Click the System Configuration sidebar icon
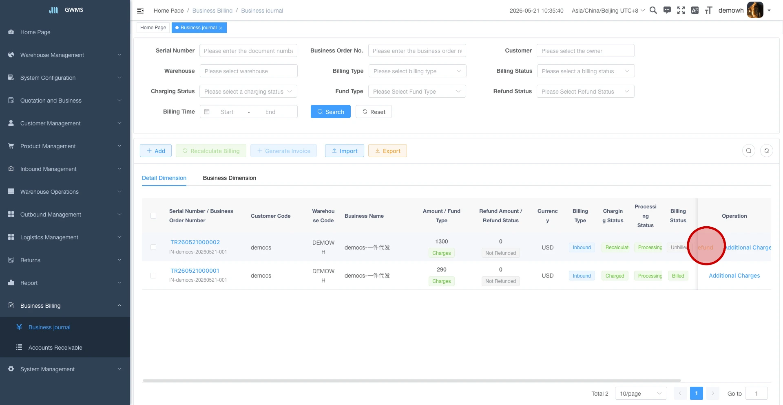This screenshot has width=783, height=405. [x=11, y=77]
